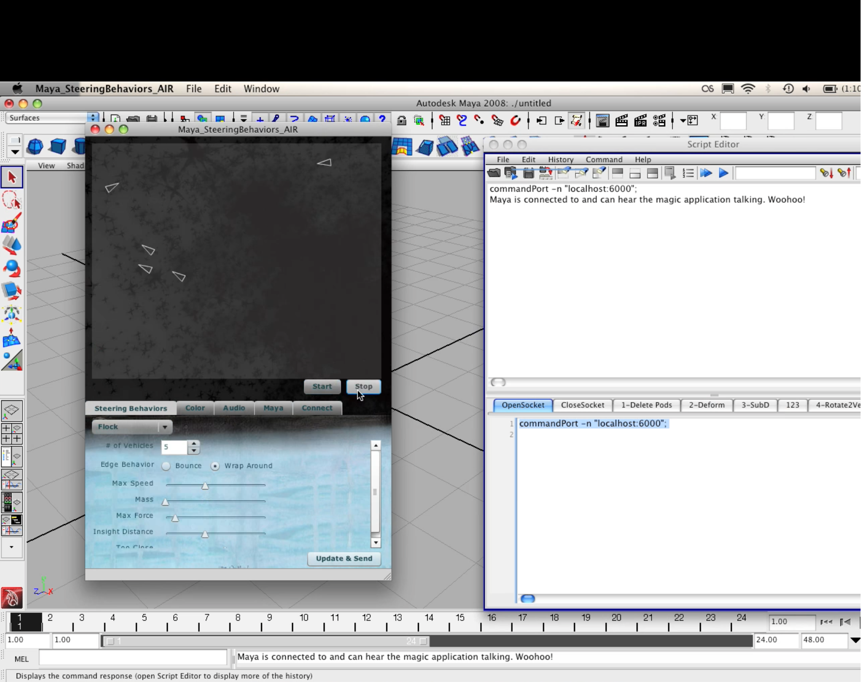The width and height of the screenshot is (861, 682).
Task: Activate the Rotate tool
Action: pyautogui.click(x=12, y=269)
